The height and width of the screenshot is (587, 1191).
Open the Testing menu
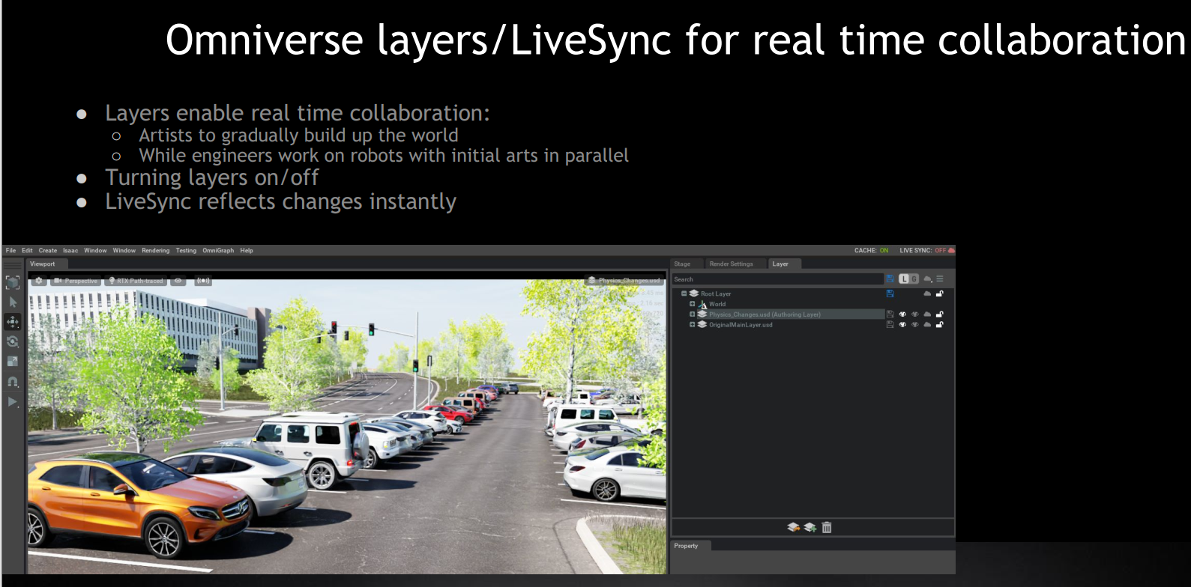[186, 251]
